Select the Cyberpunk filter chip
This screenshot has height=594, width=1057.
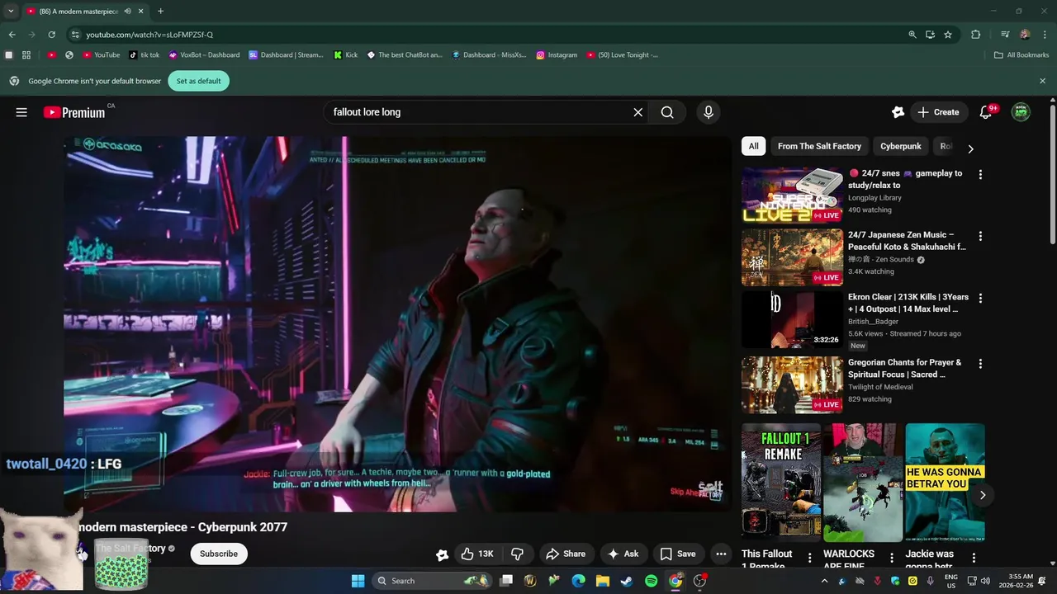coord(900,146)
